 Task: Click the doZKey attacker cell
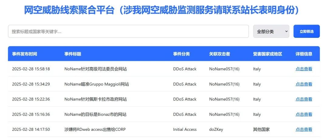point(216,129)
